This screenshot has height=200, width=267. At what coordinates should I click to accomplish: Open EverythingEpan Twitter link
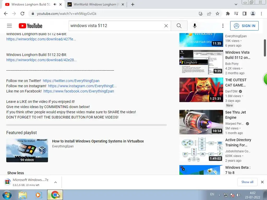(71, 81)
